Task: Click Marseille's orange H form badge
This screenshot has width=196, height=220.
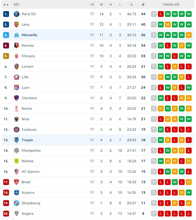Action: pos(189,35)
